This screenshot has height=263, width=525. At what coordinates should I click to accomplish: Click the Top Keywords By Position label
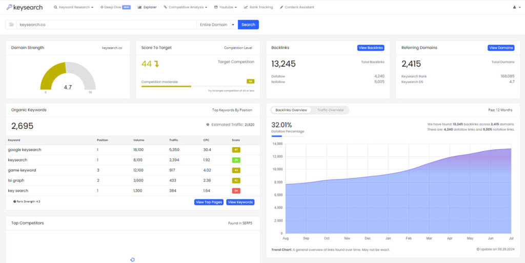(x=232, y=110)
